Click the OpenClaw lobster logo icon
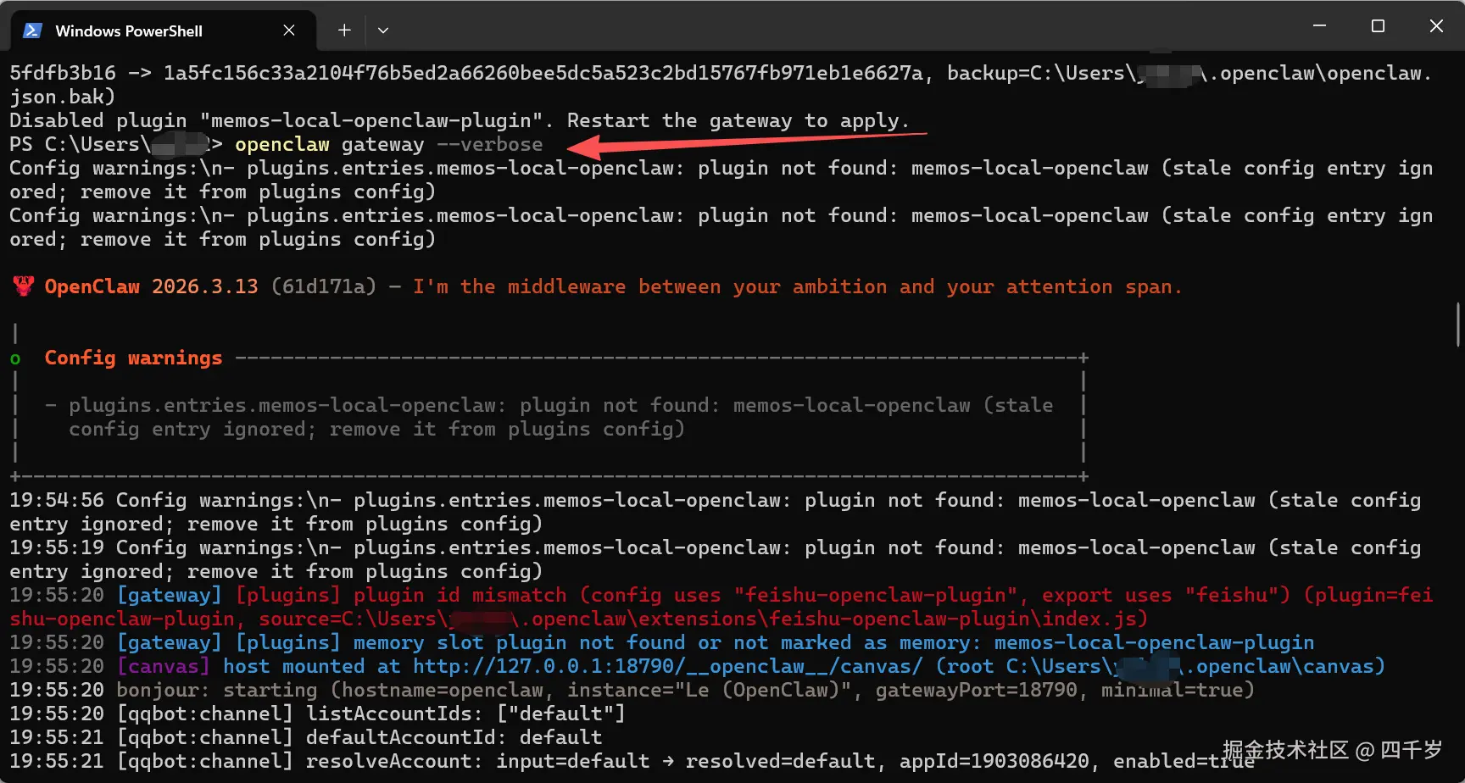This screenshot has width=1465, height=783. click(24, 286)
